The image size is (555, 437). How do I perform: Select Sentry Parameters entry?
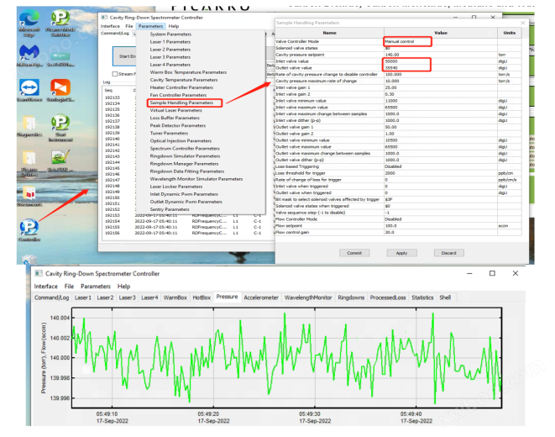coord(170,209)
